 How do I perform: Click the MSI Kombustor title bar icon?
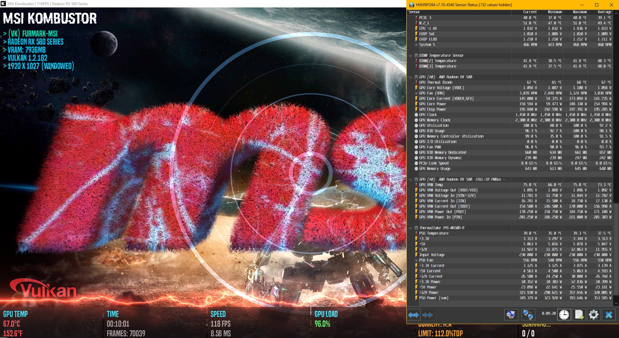pyautogui.click(x=3, y=4)
